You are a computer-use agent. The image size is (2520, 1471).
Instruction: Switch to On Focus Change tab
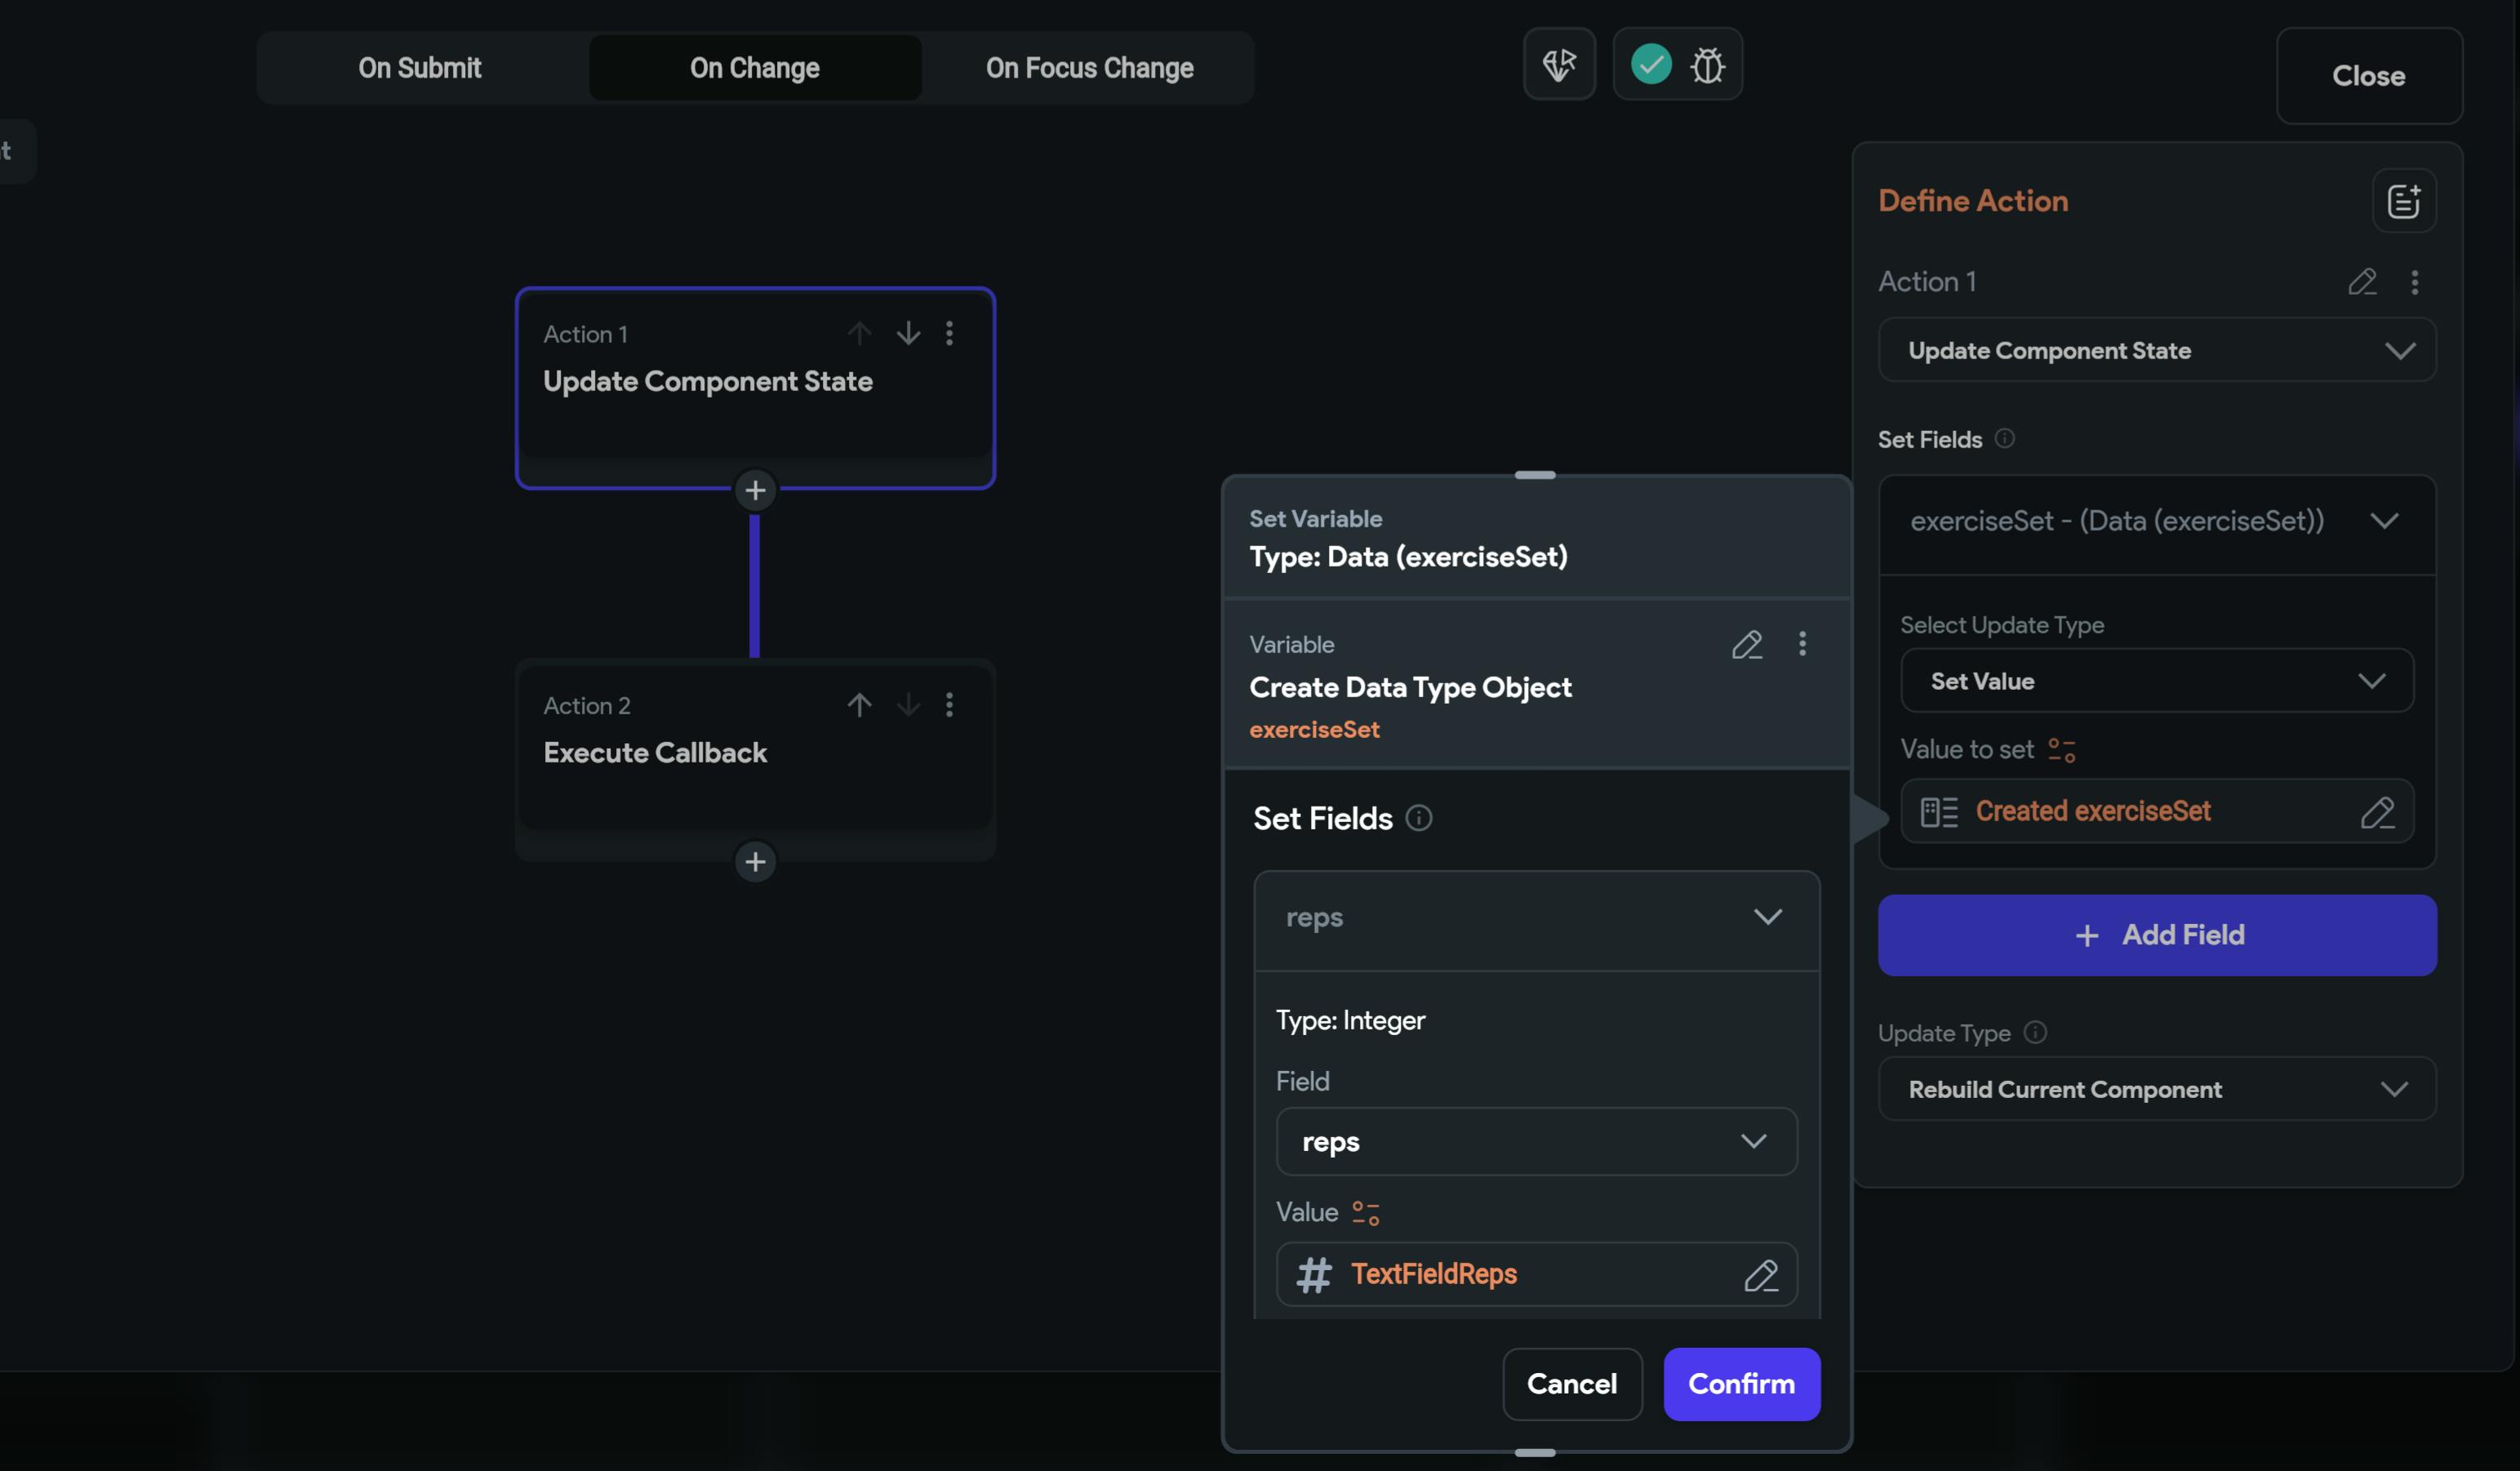coord(1089,68)
